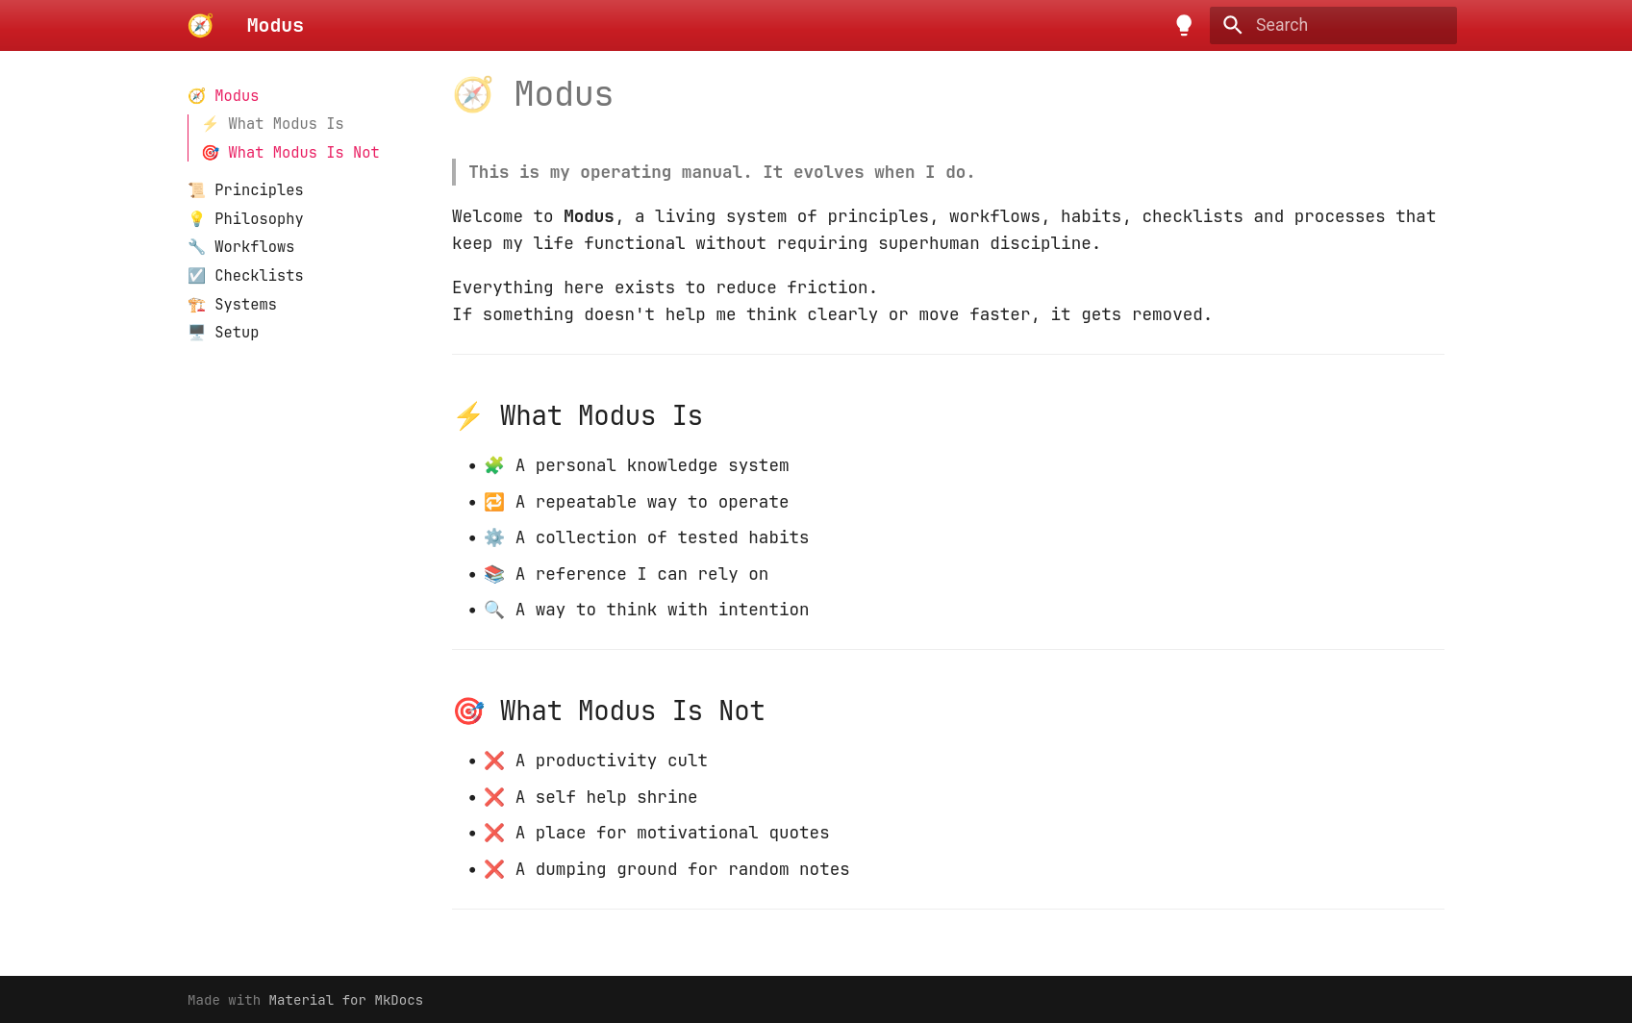The height and width of the screenshot is (1023, 1632).
Task: Select the active Modus sidebar entry
Action: point(236,96)
